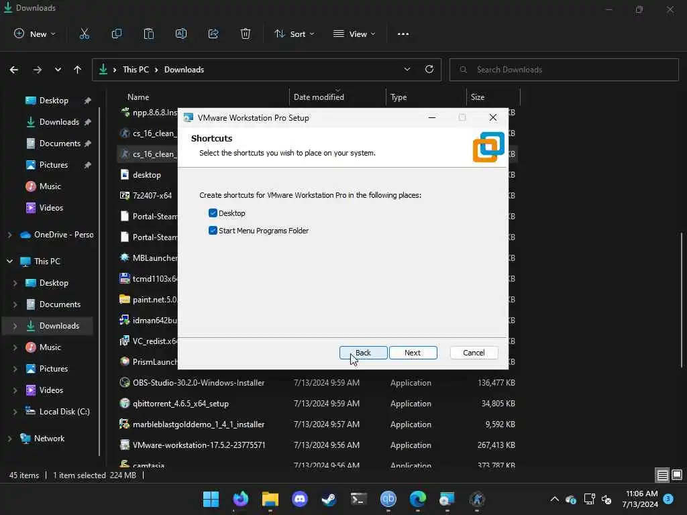The width and height of the screenshot is (687, 515).
Task: Select the 7z2407-x64 file
Action: 152,196
